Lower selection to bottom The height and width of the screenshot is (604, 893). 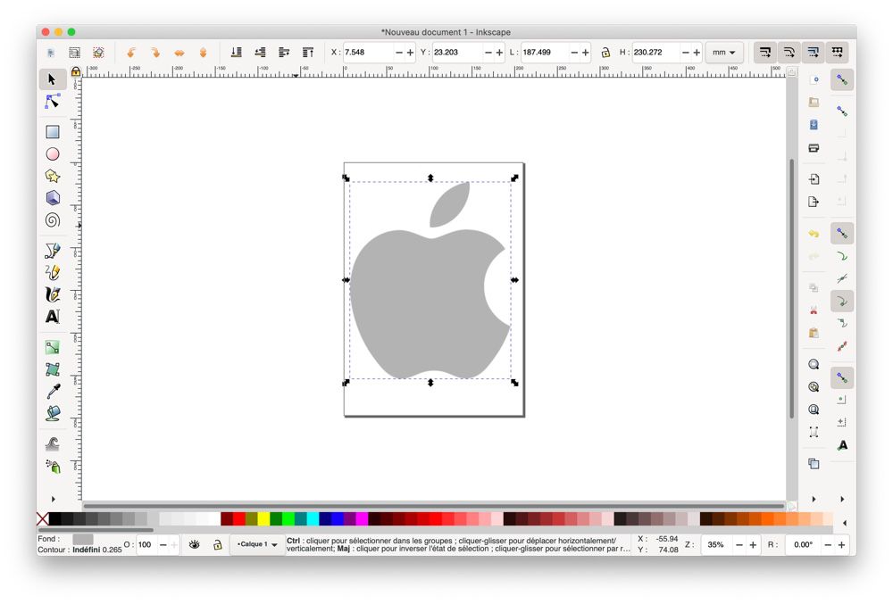(x=236, y=53)
